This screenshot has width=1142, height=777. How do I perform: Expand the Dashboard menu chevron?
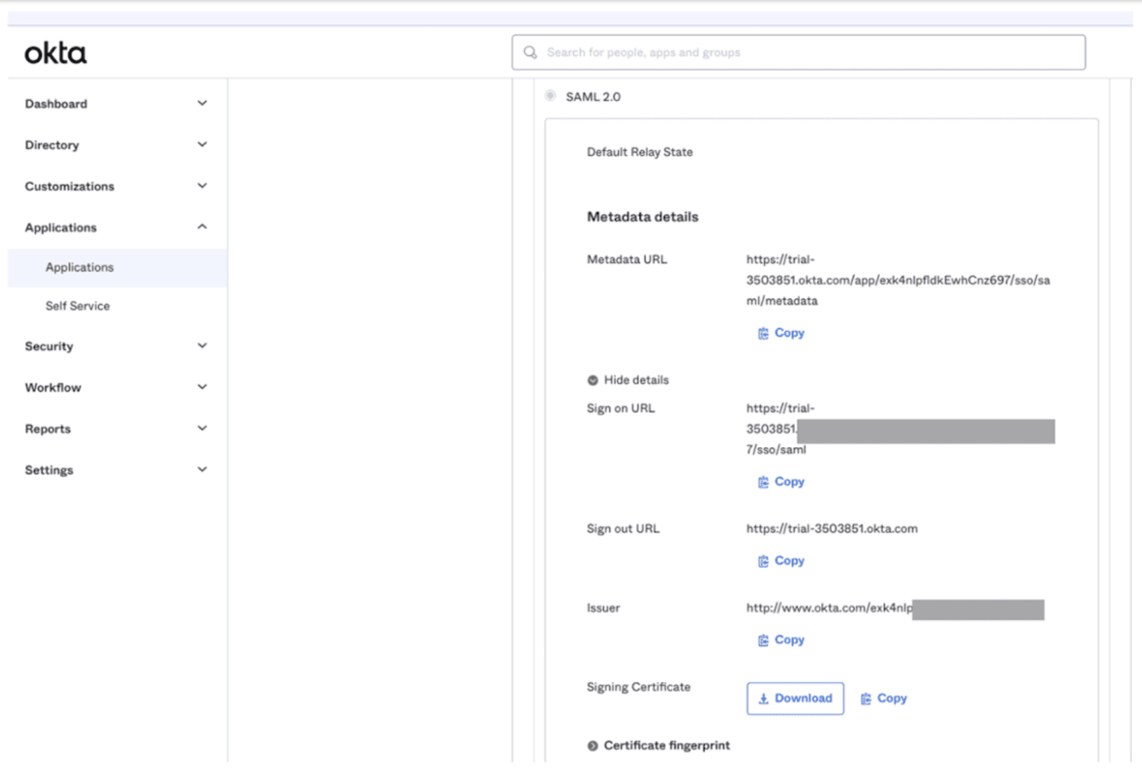(202, 103)
